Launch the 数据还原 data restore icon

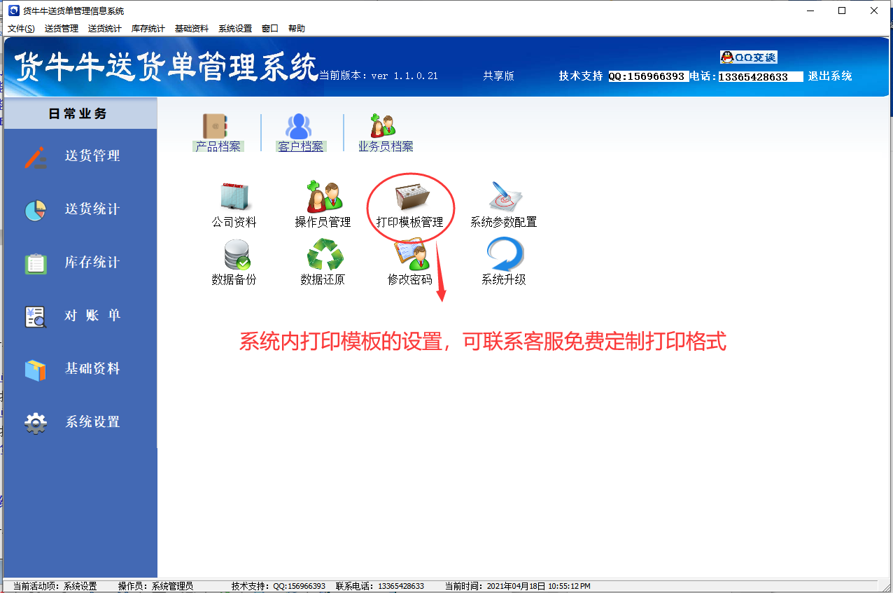click(x=325, y=254)
